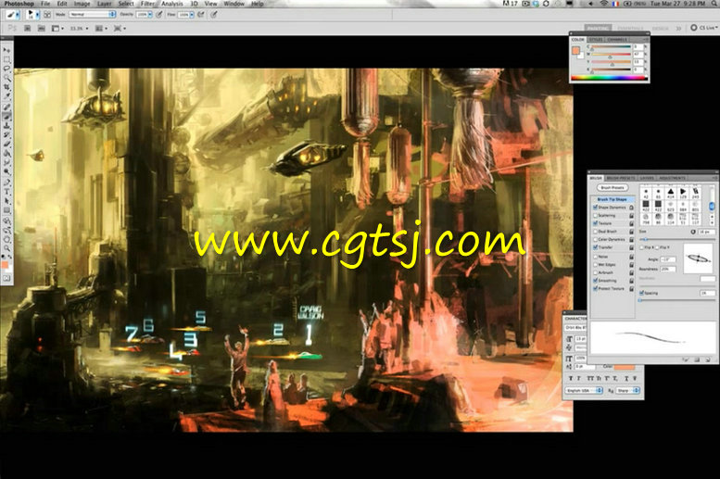This screenshot has height=479, width=720.
Task: Open the Image menu
Action: [x=82, y=3]
